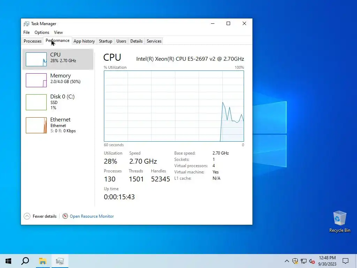Click the Task Manager title bar icon

click(26, 24)
